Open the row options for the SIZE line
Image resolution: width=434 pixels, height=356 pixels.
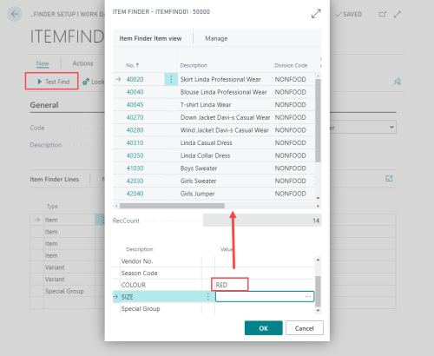tap(208, 297)
